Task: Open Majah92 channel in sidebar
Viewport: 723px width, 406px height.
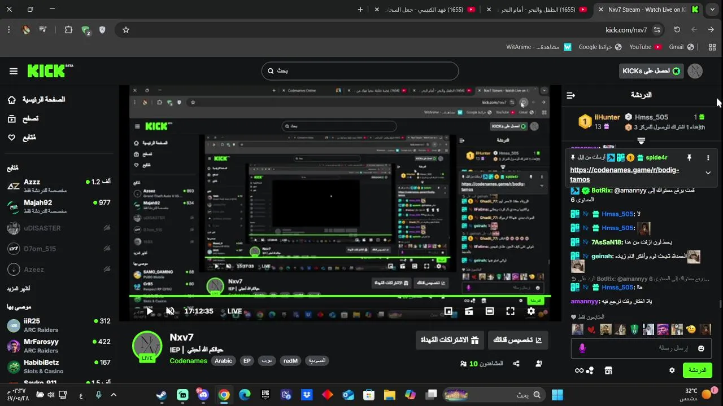Action: pos(59,207)
